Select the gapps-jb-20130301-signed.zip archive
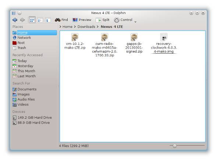 [x=134, y=43]
